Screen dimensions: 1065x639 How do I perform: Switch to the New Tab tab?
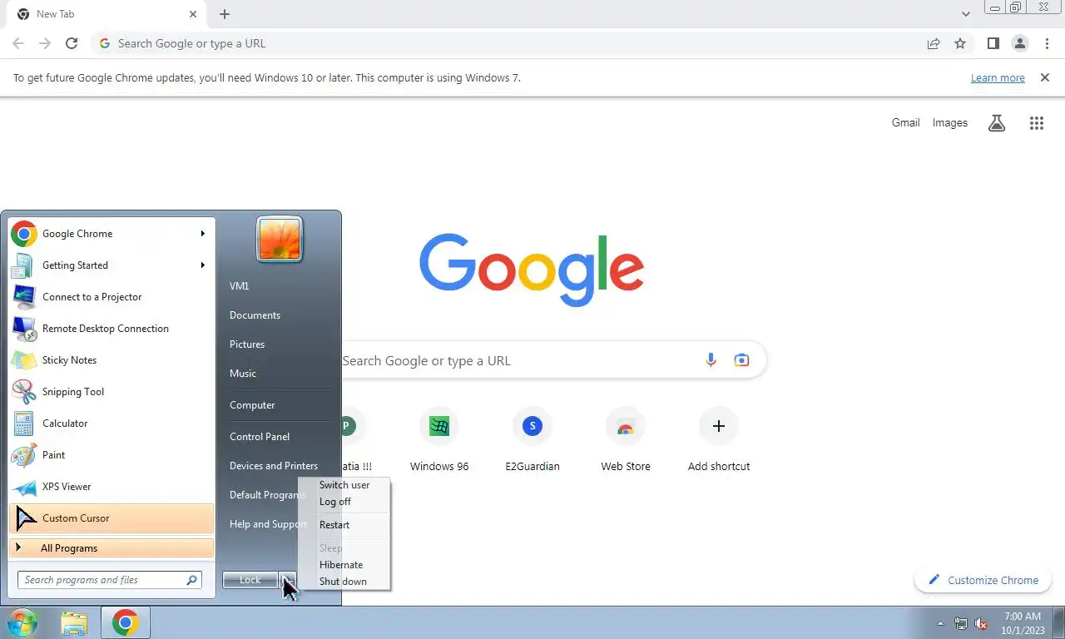(x=106, y=14)
